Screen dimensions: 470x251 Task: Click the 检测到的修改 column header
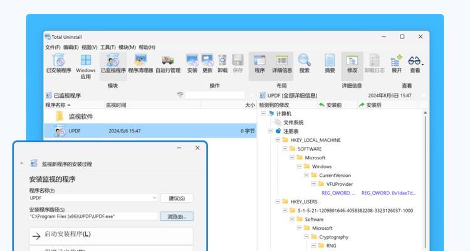(x=288, y=105)
